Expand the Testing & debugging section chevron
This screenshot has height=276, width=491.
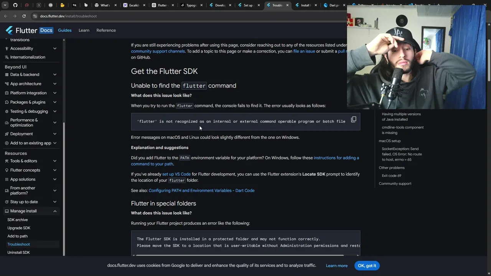point(55,112)
